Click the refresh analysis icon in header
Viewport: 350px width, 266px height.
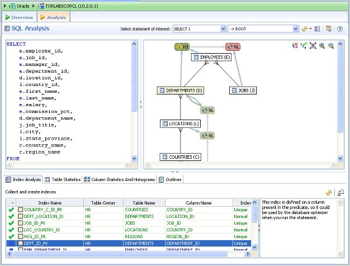coord(304,29)
